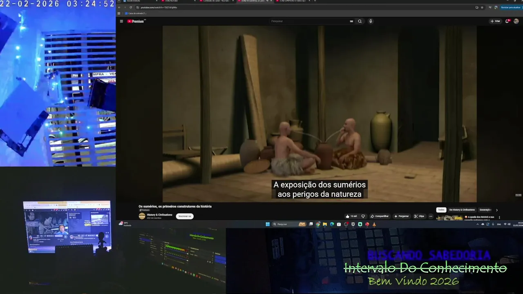This screenshot has height=294, width=523.
Task: Click the Compartilhar share button
Action: tap(380, 216)
